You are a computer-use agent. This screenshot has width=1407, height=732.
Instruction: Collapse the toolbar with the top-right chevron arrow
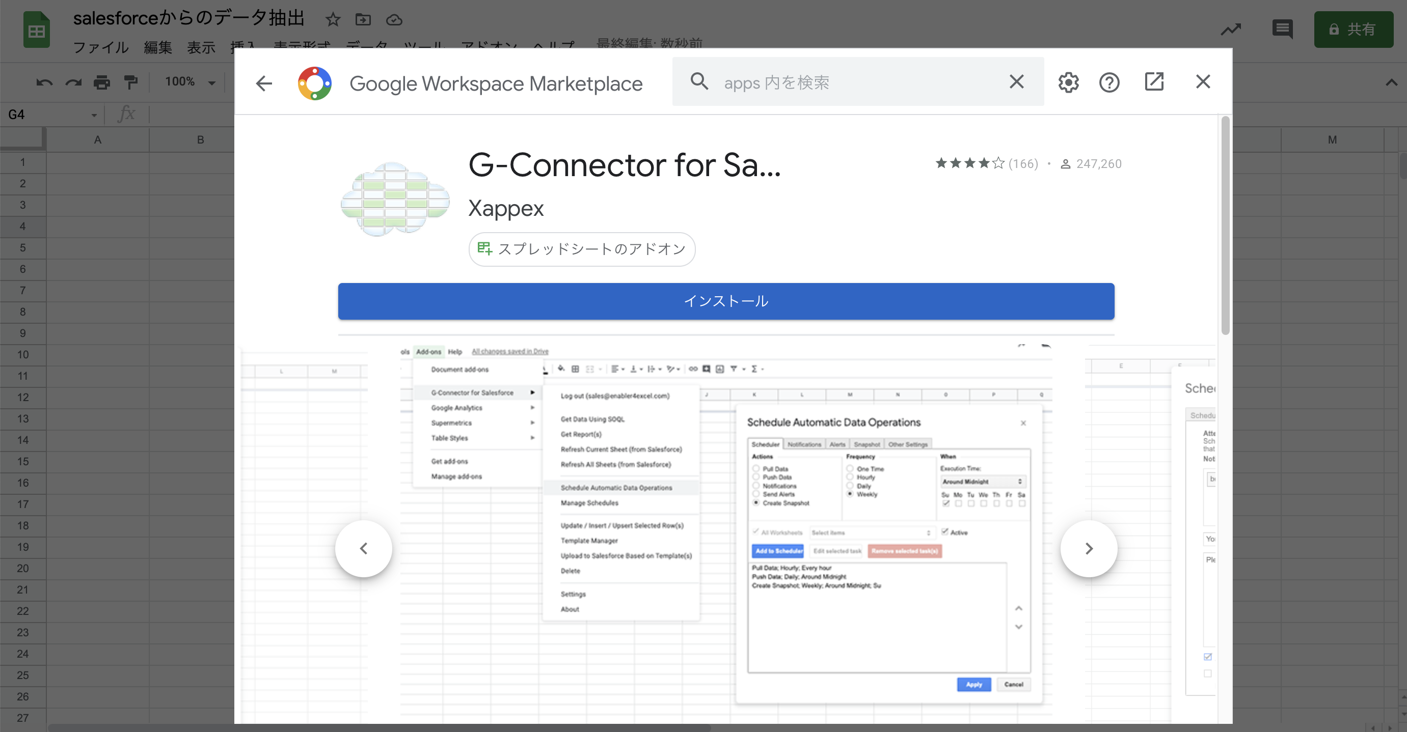tap(1391, 82)
